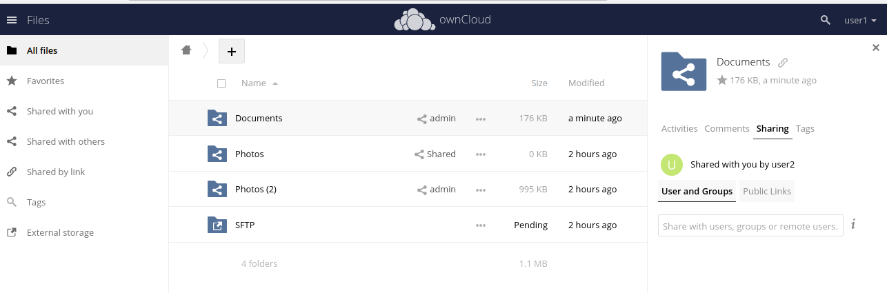This screenshot has height=293, width=887.
Task: Open Tags in sidebar
Action: pos(84,202)
